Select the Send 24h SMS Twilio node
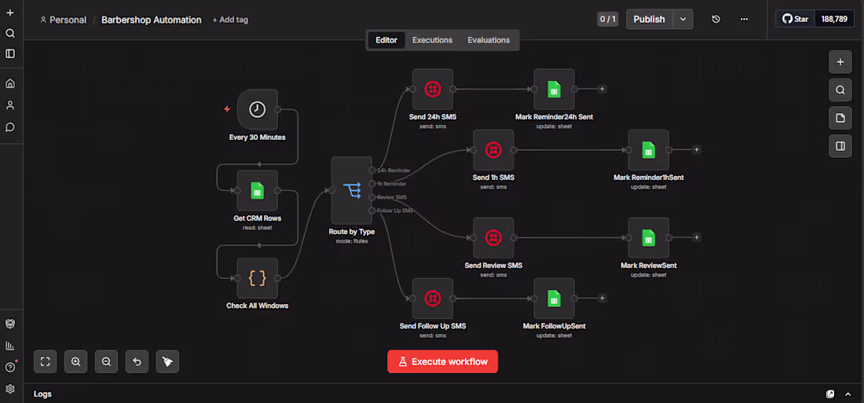 coord(433,89)
